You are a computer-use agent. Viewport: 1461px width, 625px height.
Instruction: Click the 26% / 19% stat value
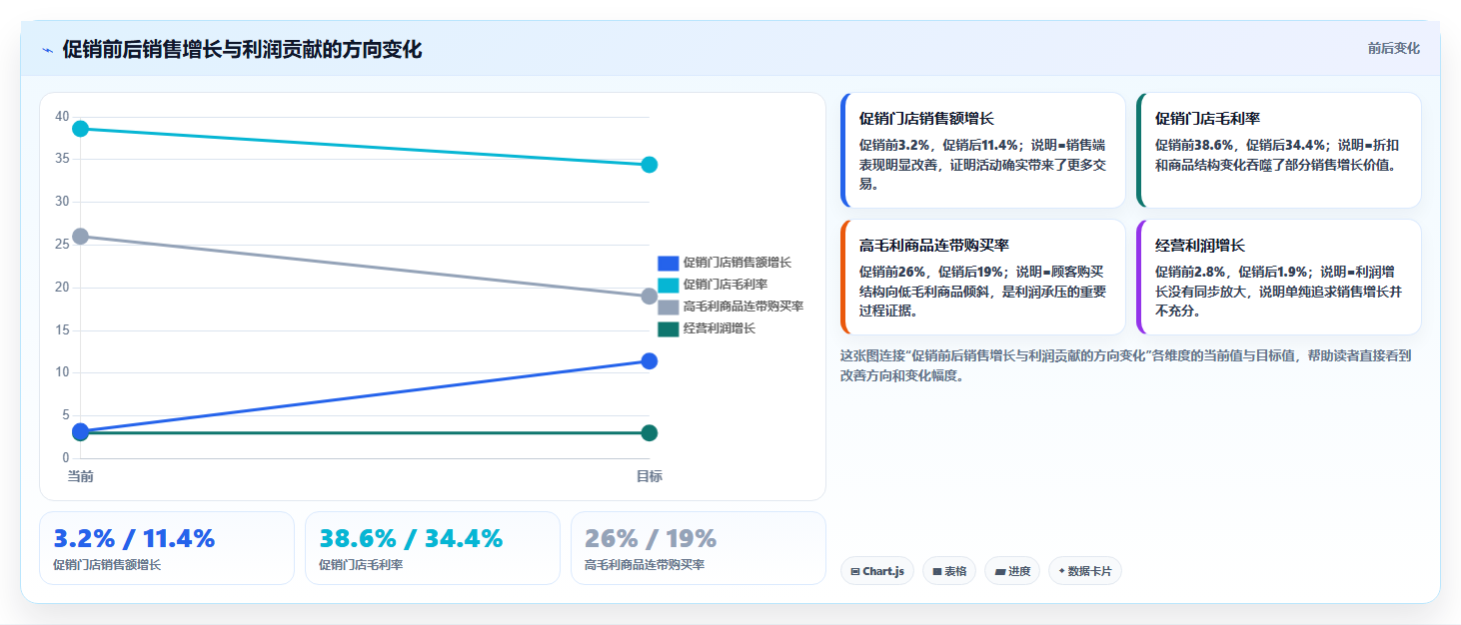tap(651, 539)
